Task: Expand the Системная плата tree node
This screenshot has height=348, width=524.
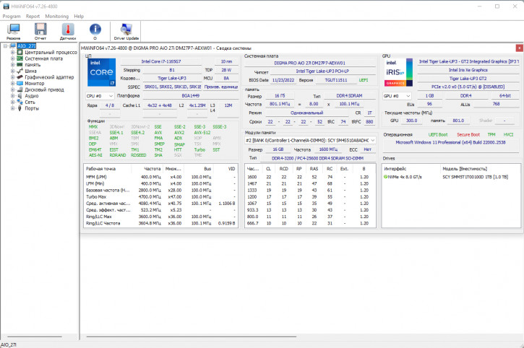Action: pyautogui.click(x=13, y=58)
